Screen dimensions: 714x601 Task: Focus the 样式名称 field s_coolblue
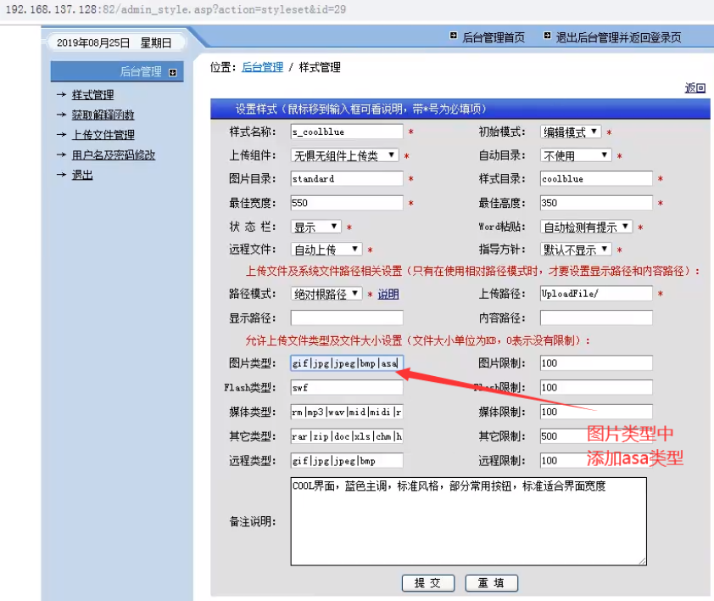click(x=347, y=132)
